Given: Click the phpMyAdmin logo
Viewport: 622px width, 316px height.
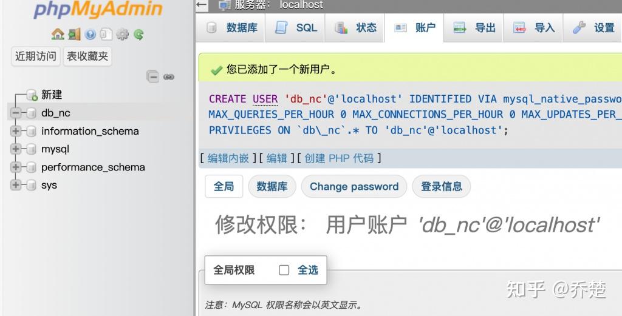Looking at the screenshot, I should [x=98, y=8].
